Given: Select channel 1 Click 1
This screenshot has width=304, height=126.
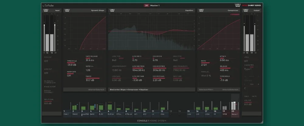Looking at the screenshot, I should click(x=68, y=114).
